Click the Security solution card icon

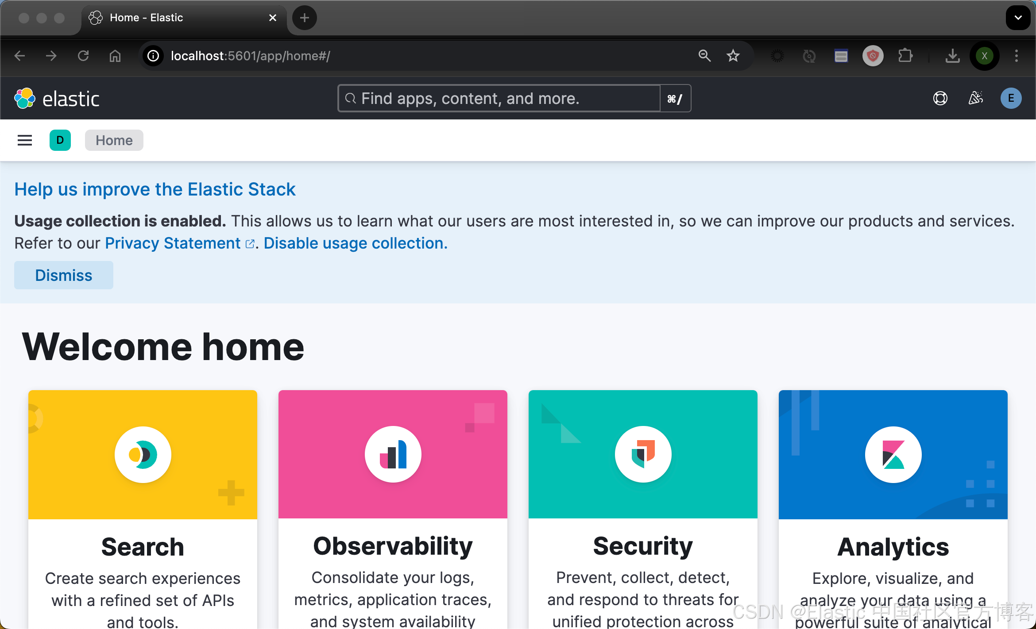(x=643, y=454)
